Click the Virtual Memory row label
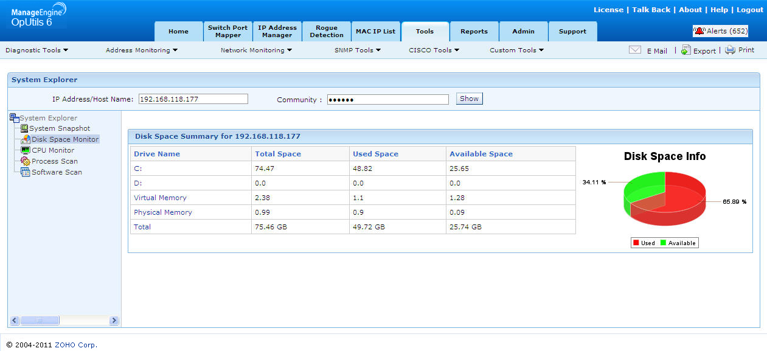Viewport: 767px width, 351px height. point(160,198)
